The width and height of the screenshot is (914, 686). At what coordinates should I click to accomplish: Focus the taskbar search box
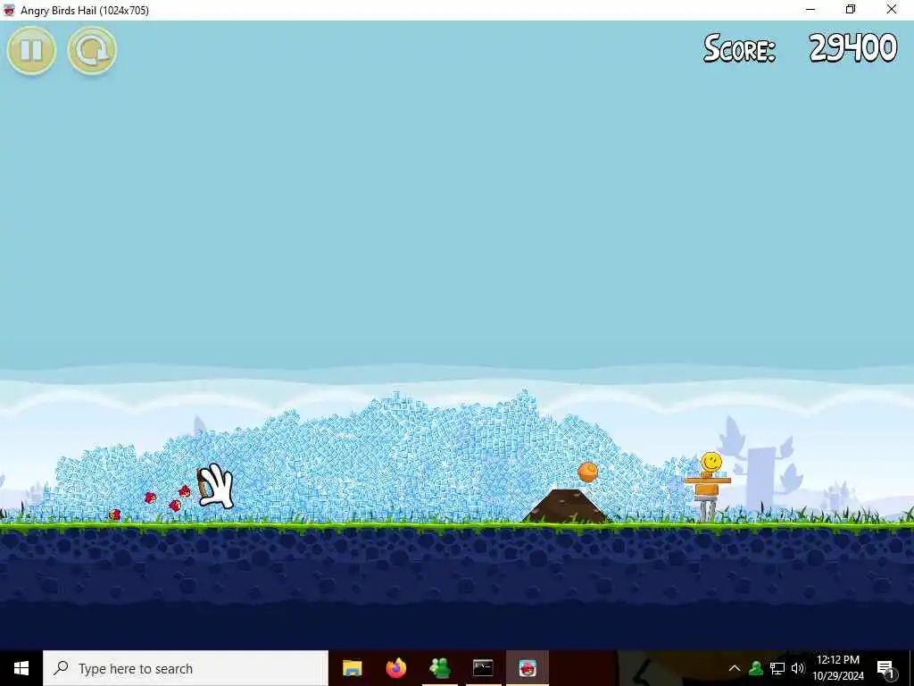point(186,668)
